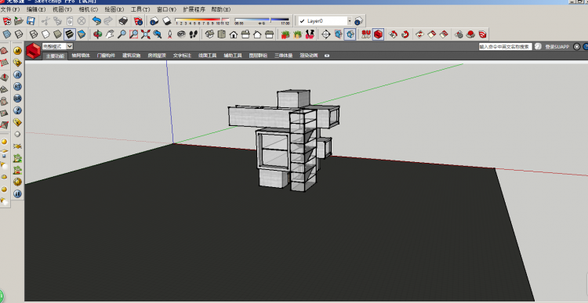Toggle X-ray face style

pyautogui.click(x=7, y=34)
